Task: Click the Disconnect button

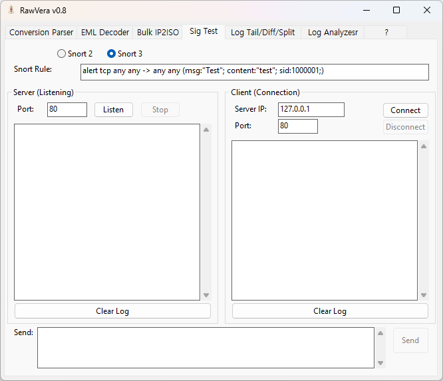Action: 406,127
